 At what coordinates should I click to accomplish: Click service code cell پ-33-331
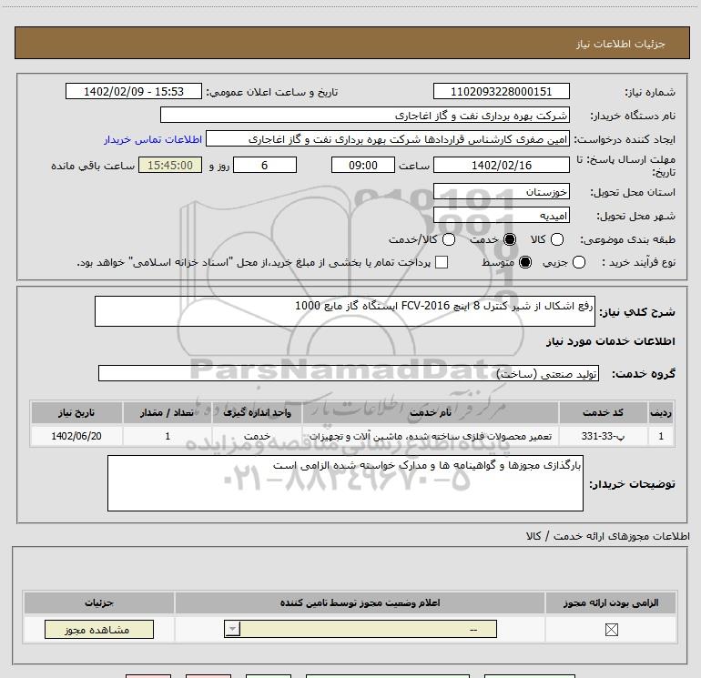click(x=603, y=436)
